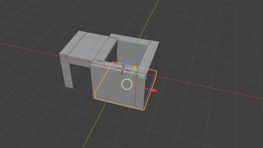Click the white free-move gizmo circle
The height and width of the screenshot is (148, 263).
point(127,84)
